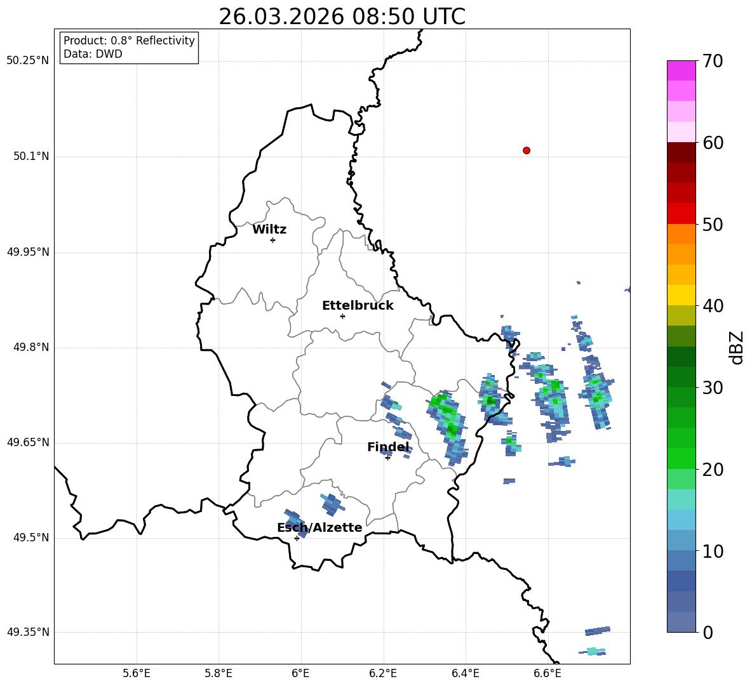Click the Findel station cross marker
This screenshot has height=686, width=752.
pos(387,458)
